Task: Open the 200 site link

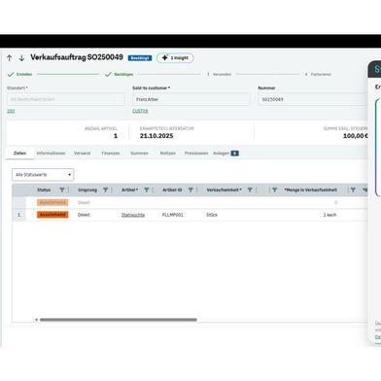Action: (11, 111)
